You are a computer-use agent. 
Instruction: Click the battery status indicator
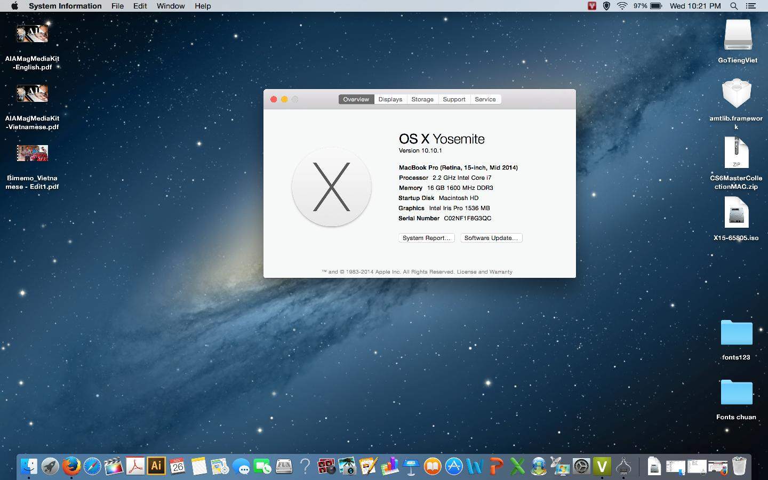pyautogui.click(x=647, y=6)
